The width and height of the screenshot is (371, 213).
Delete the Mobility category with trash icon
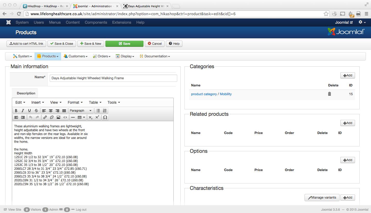pos(330,94)
